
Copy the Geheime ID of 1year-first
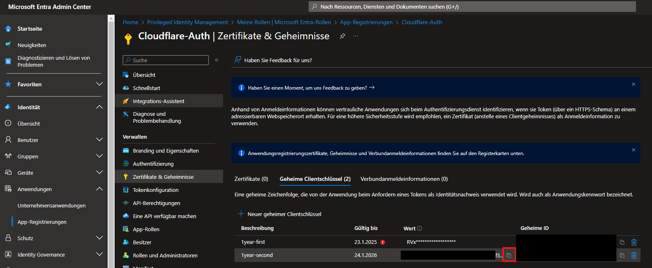[x=622, y=242]
